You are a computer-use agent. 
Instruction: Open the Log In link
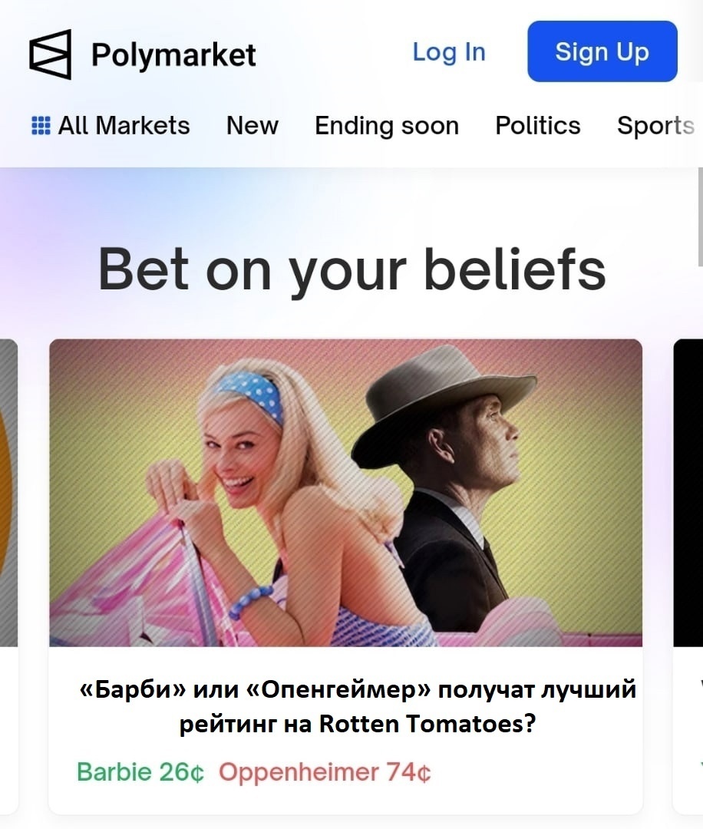449,52
